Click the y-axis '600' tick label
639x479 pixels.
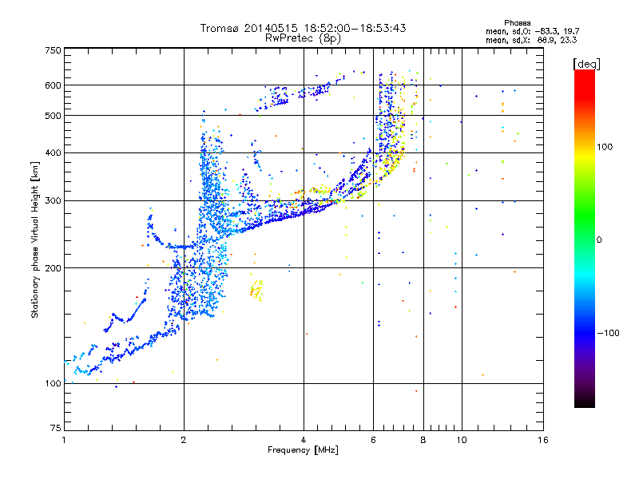pos(54,85)
